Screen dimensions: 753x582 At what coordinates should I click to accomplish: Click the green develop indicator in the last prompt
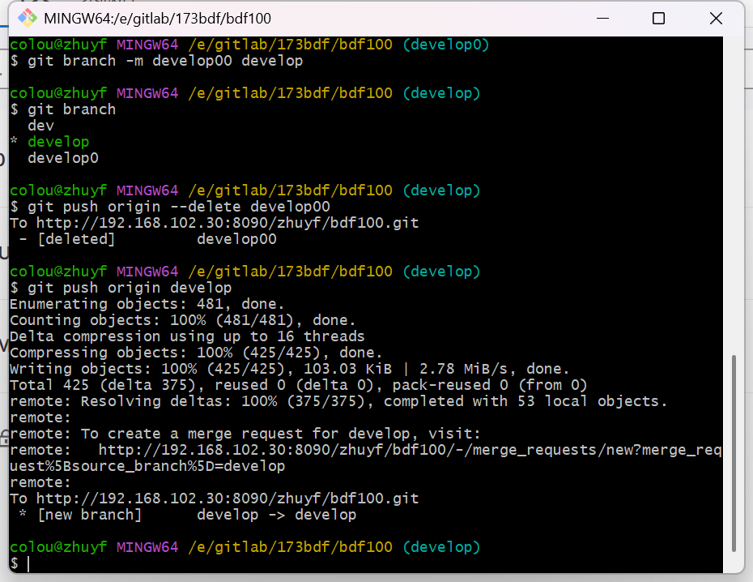coord(441,546)
